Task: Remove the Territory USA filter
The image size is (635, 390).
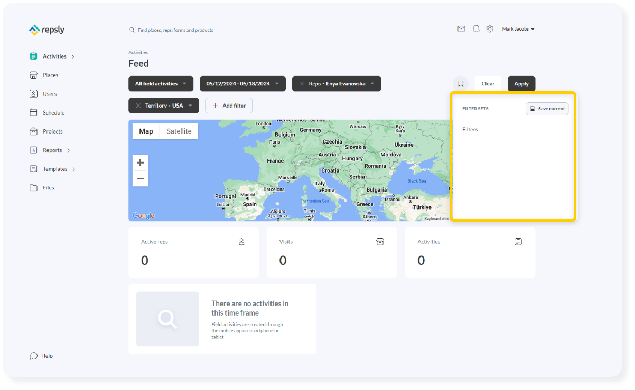Action: coord(138,106)
